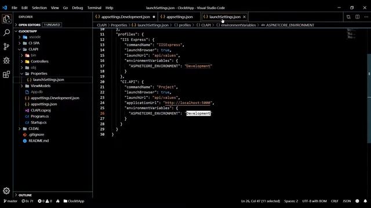Open appsettings.Development.json in explorer tree

(x=55, y=98)
